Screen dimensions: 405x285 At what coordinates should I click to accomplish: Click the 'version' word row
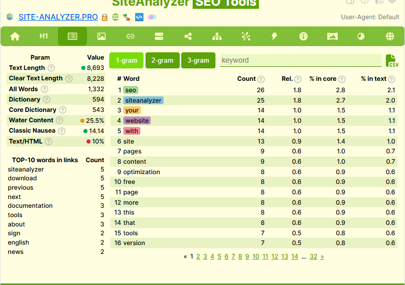tap(254, 243)
